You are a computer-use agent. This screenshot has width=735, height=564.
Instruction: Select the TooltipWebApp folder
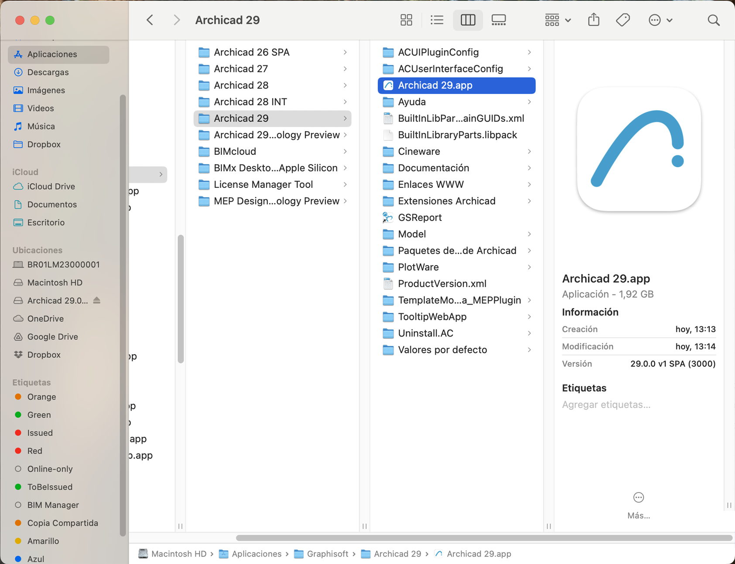456,317
